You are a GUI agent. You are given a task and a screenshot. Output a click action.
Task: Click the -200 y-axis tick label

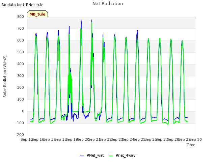20,135
